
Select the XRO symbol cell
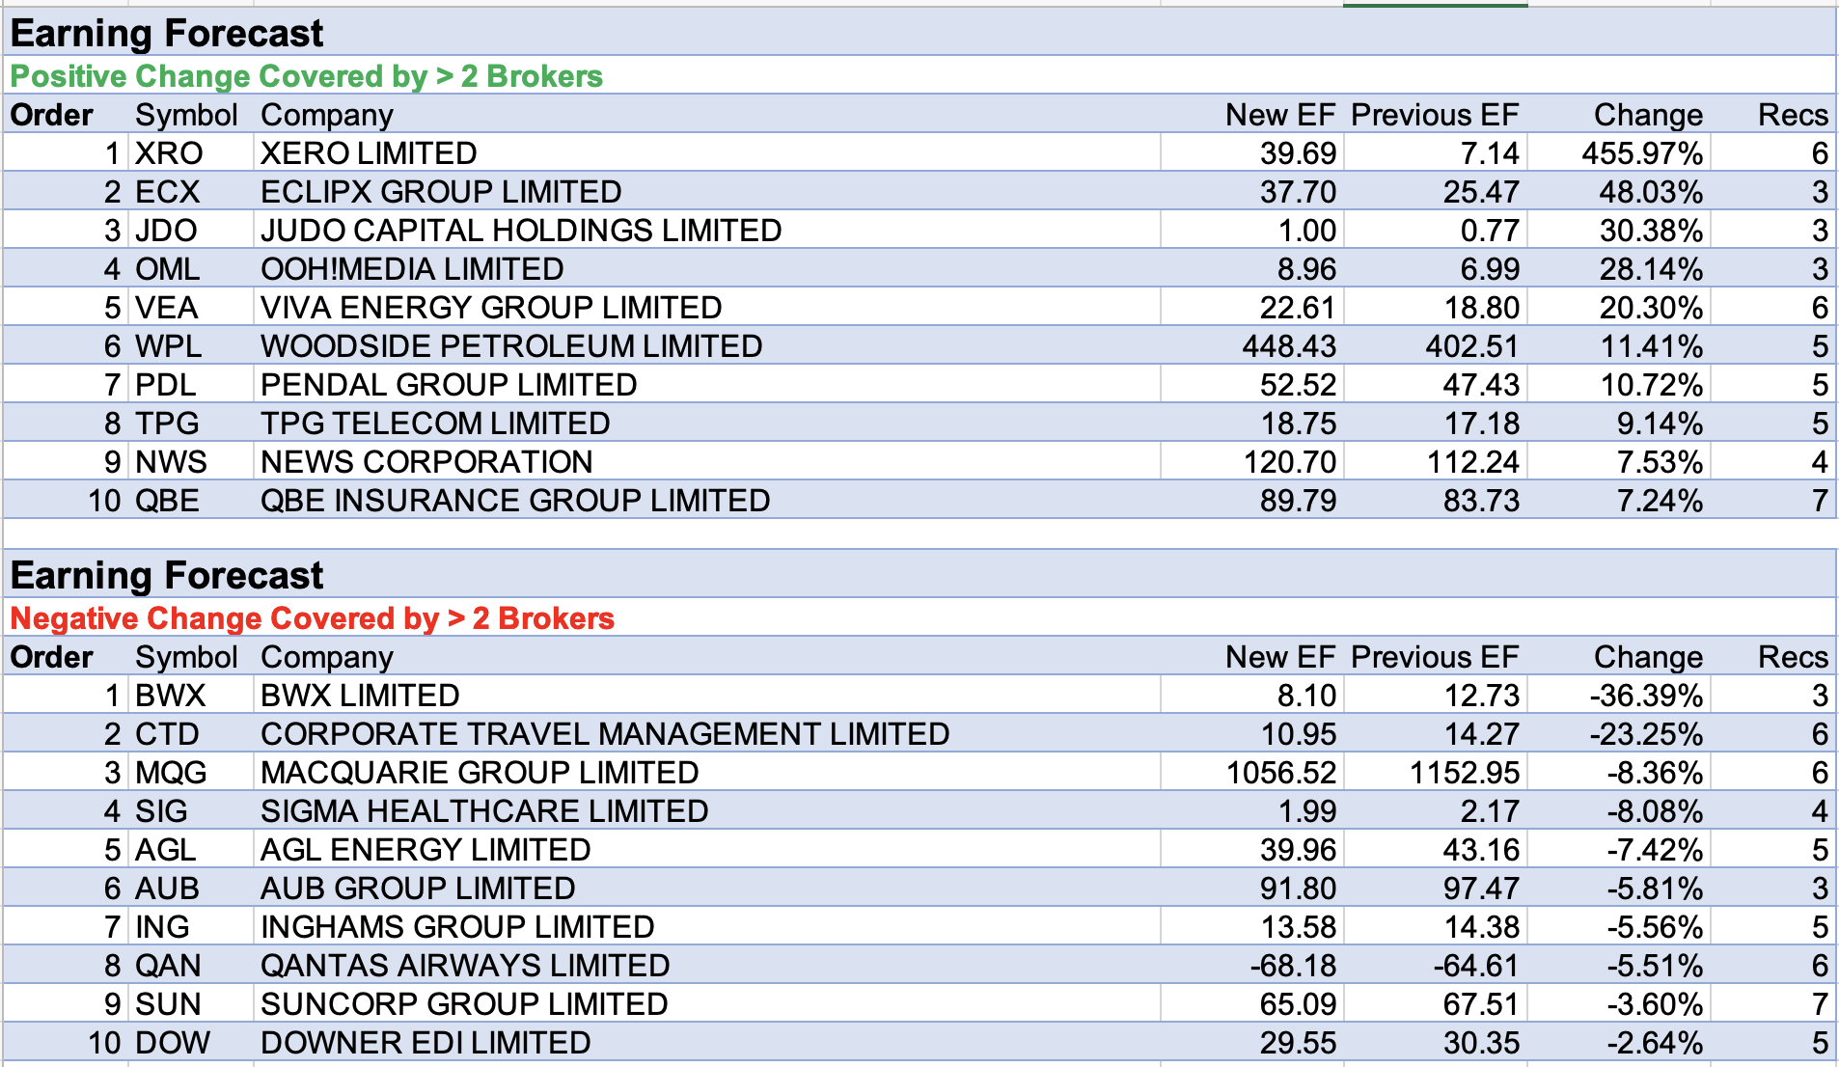coord(169,153)
